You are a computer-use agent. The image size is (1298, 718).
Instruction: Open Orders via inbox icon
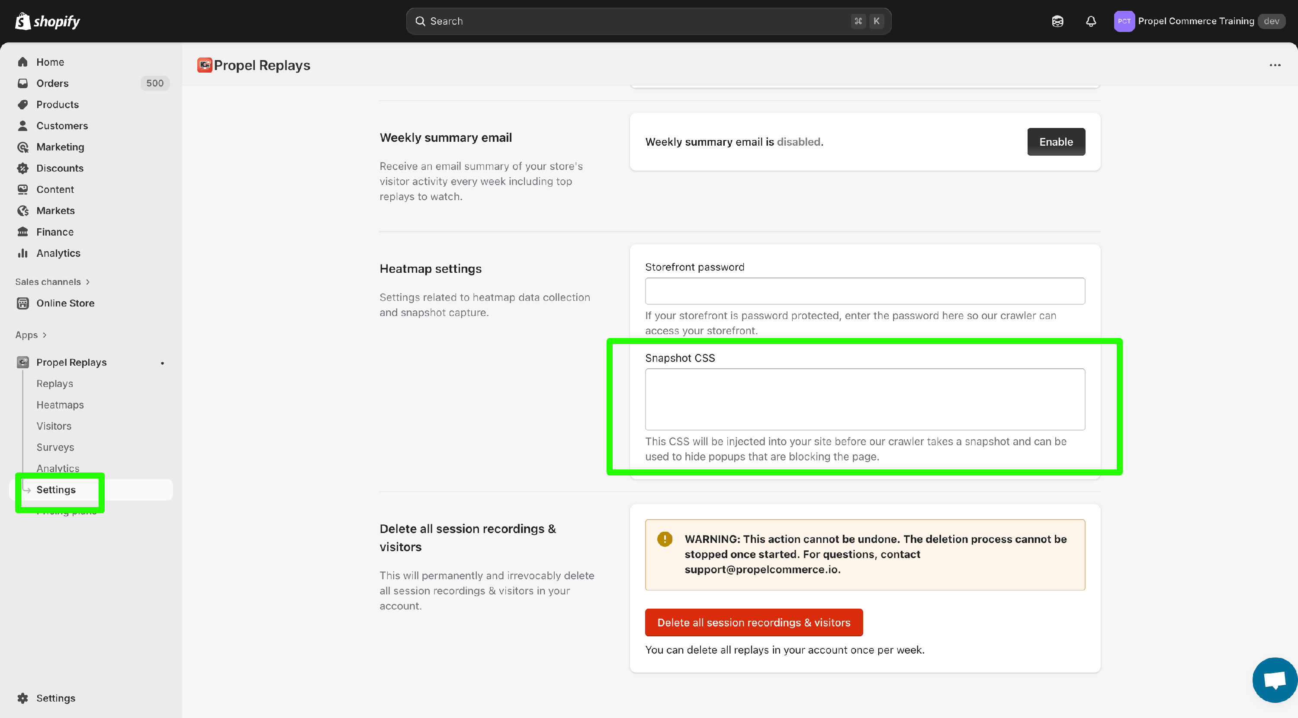[22, 83]
